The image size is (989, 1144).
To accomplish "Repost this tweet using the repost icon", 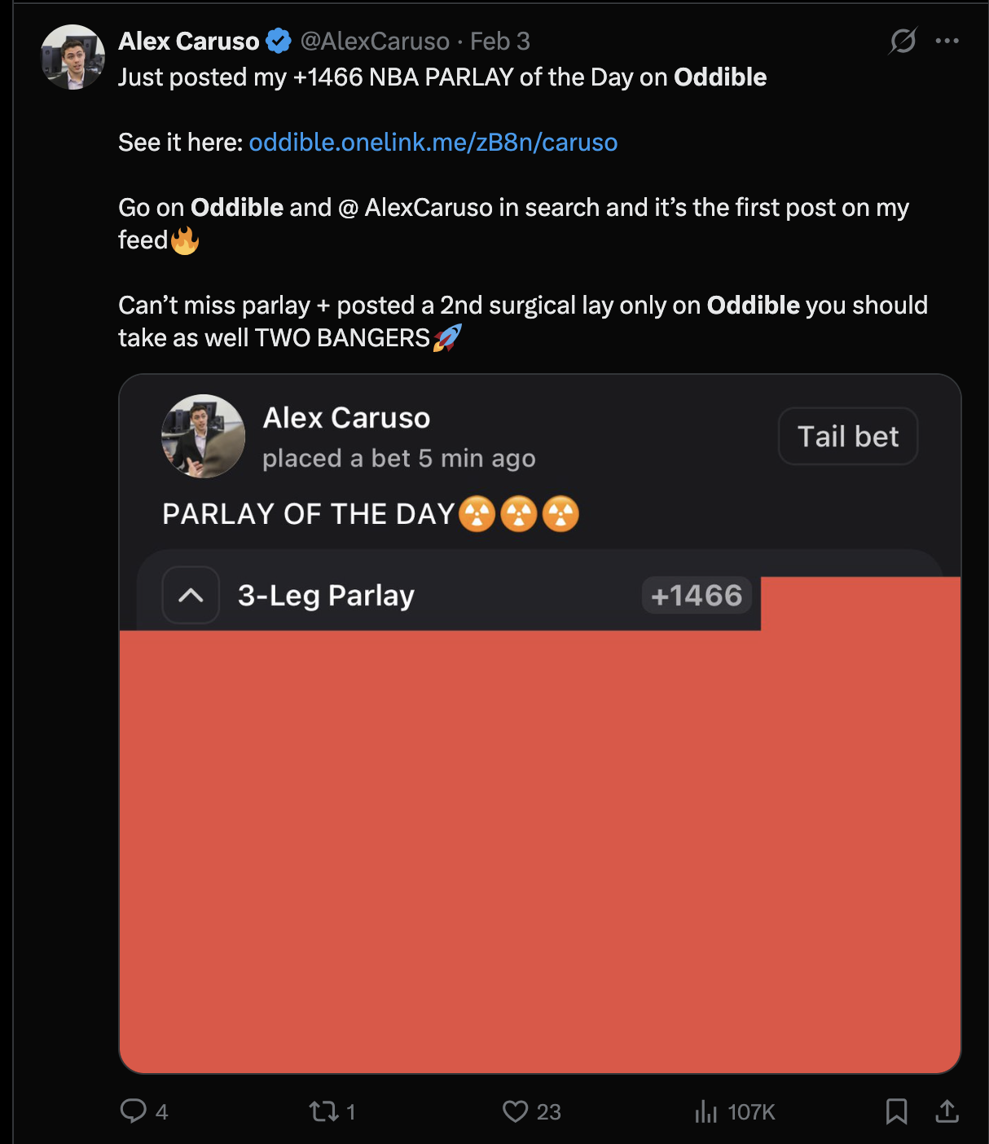I will [x=323, y=1111].
